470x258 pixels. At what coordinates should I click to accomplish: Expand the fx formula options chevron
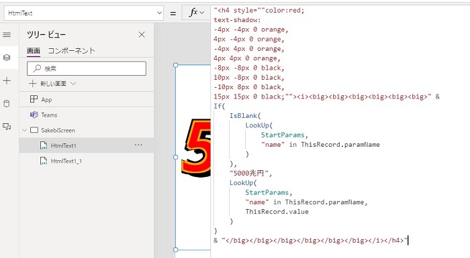point(202,13)
